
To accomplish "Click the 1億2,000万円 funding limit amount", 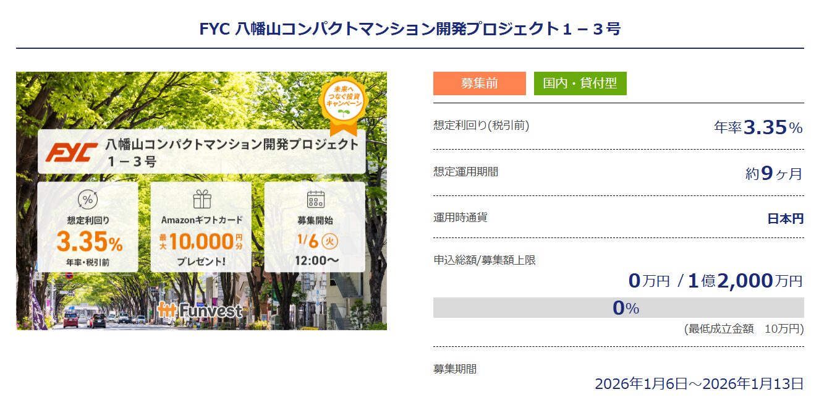I will pyautogui.click(x=744, y=281).
